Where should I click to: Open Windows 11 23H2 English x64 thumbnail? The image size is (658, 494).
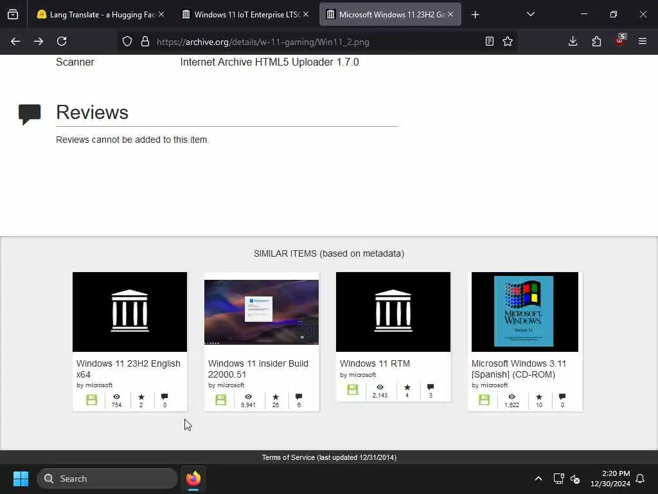click(x=130, y=312)
